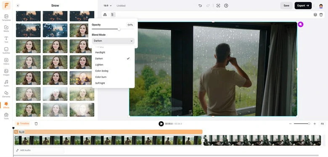This screenshot has width=328, height=157.
Task: Open the Templates sidebar panel
Action: coord(6,18)
